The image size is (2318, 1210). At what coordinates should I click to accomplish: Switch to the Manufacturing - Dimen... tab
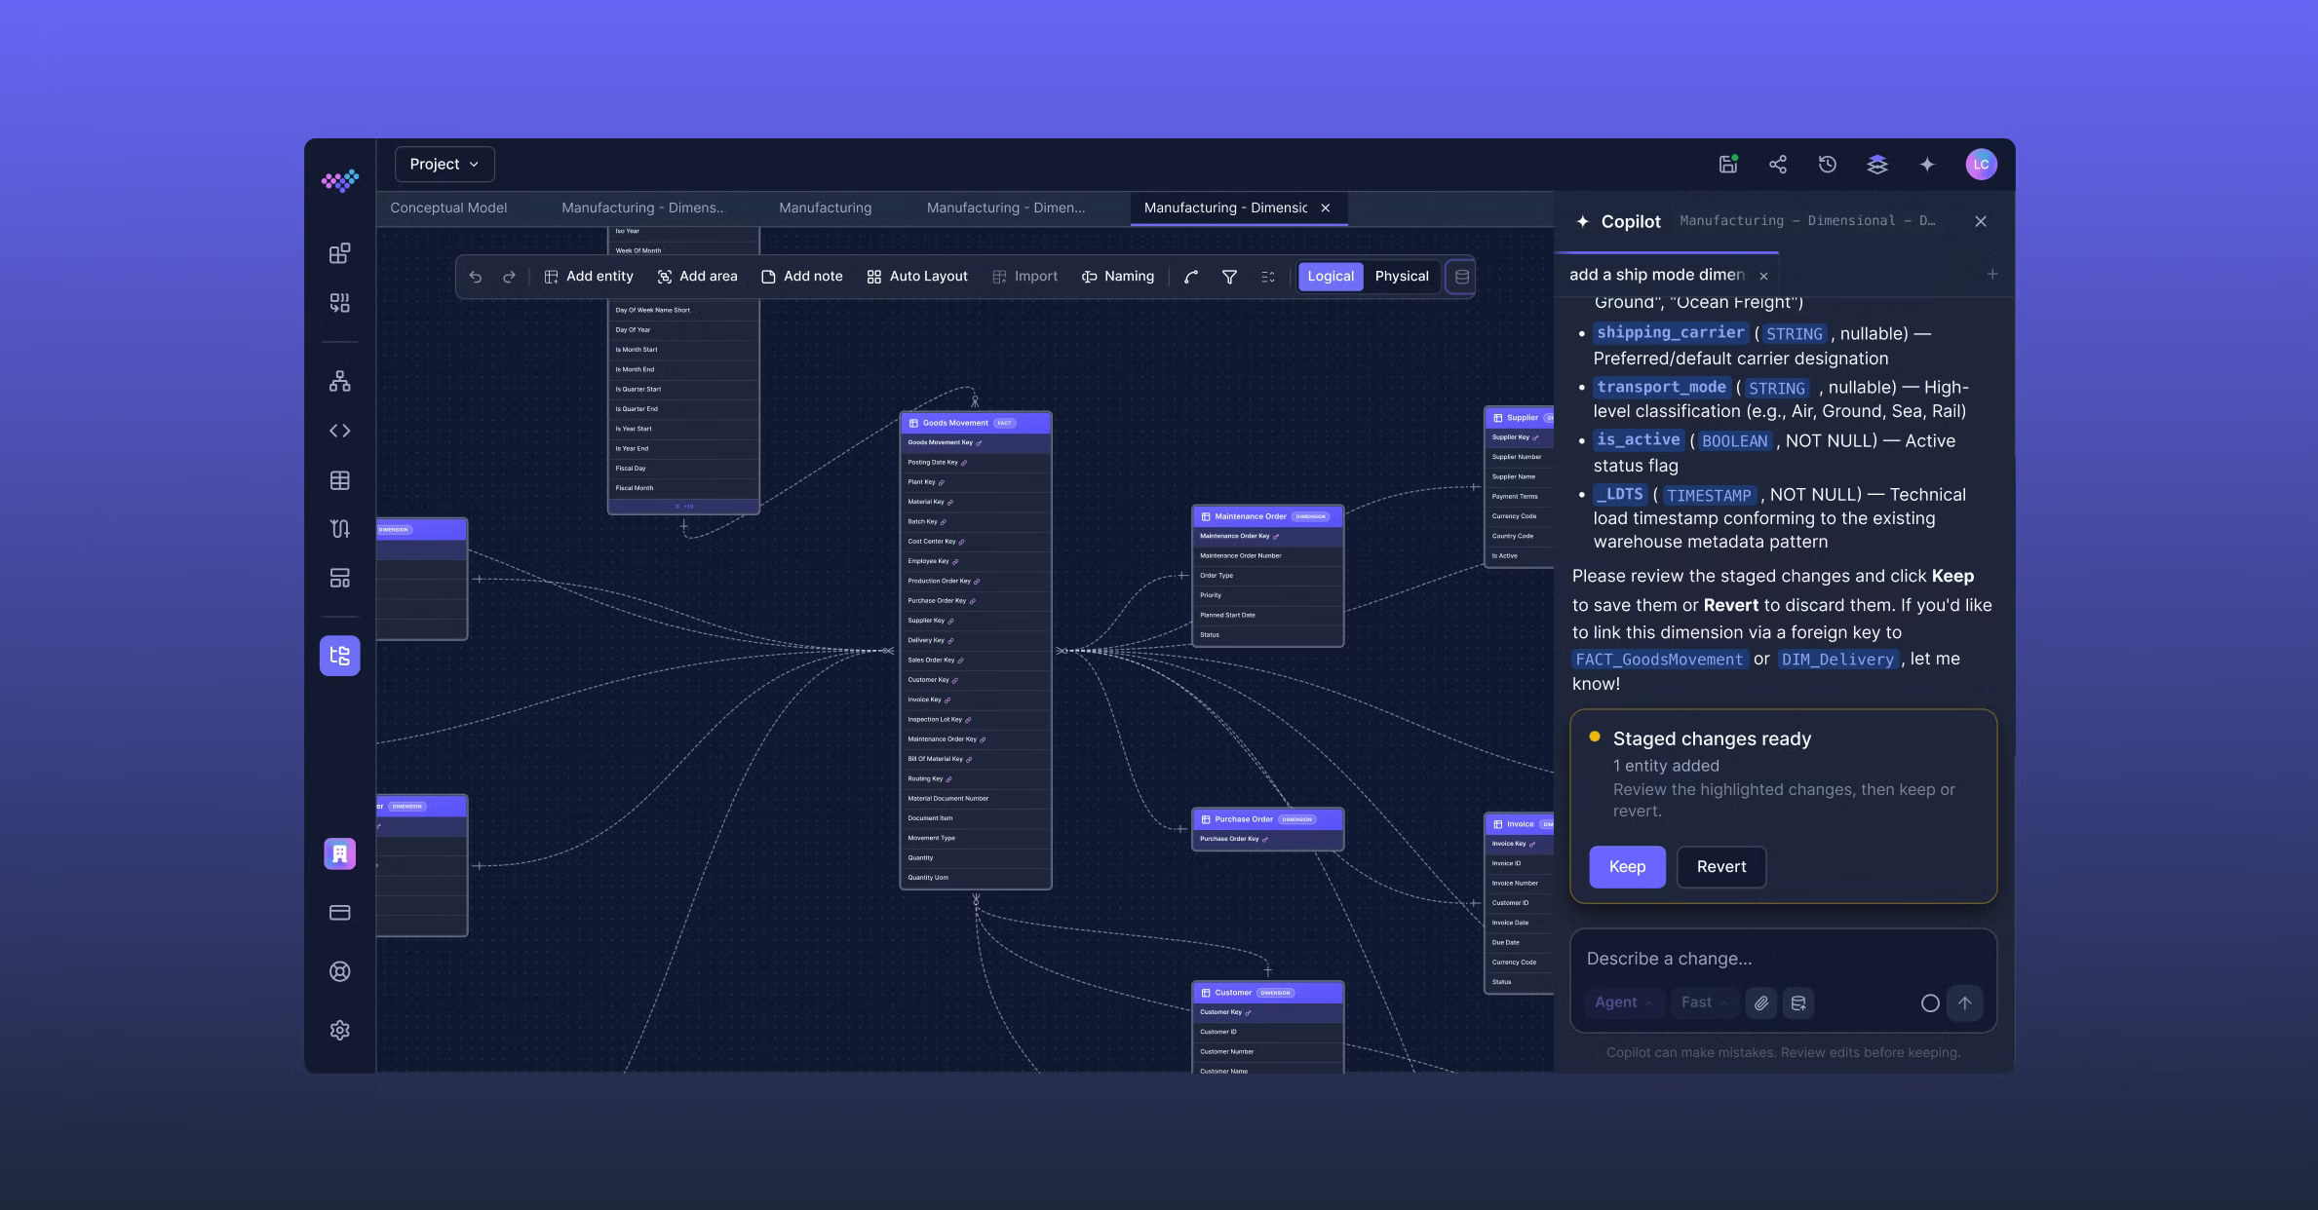click(x=1006, y=208)
